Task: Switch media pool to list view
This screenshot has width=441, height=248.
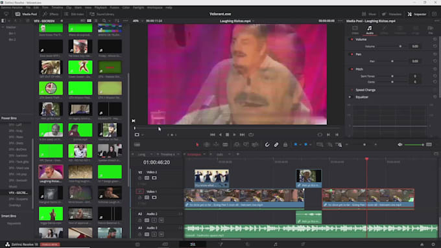Action: tap(96, 21)
